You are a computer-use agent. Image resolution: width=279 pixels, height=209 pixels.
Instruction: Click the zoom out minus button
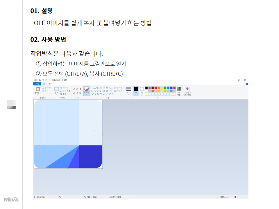click(x=227, y=197)
